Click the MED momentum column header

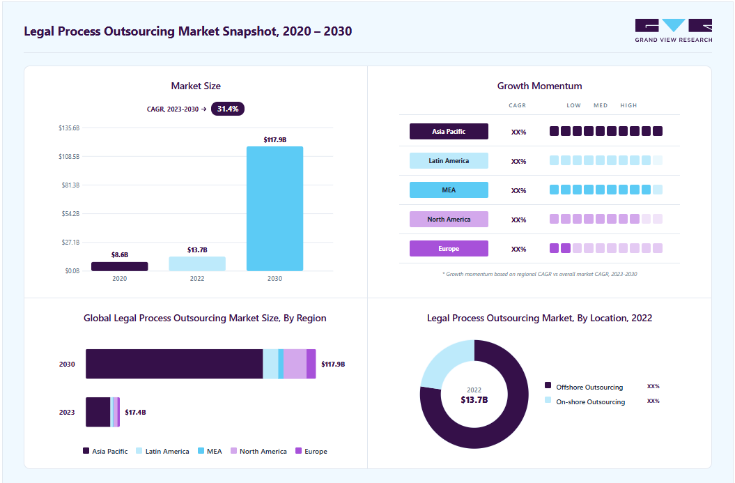601,105
